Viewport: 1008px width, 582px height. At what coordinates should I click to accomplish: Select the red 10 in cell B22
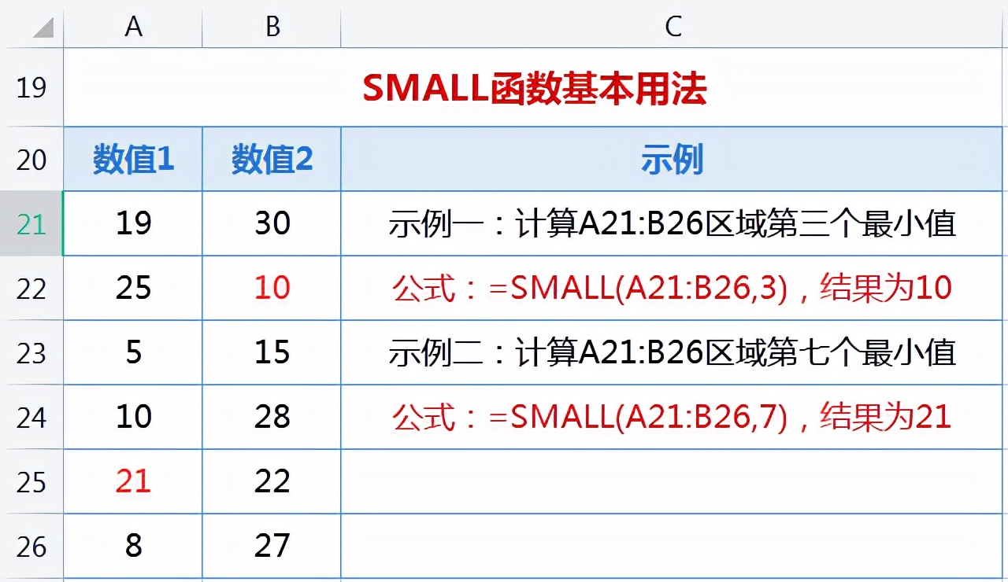272,288
